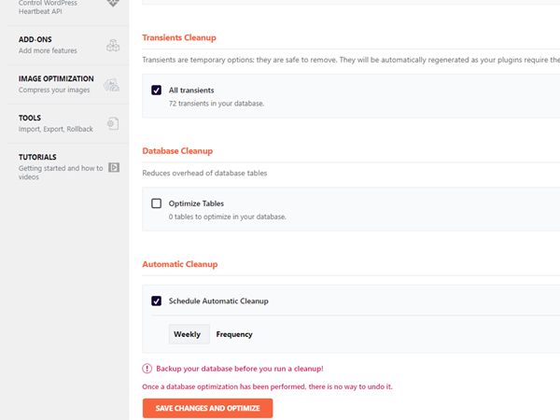This screenshot has height=420, width=560.
Task: Go to the IMAGE OPTIMIZATION menu title
Action: click(56, 79)
